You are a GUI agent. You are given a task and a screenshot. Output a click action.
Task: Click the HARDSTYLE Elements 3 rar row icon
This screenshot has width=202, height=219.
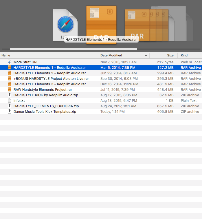click(x=10, y=84)
